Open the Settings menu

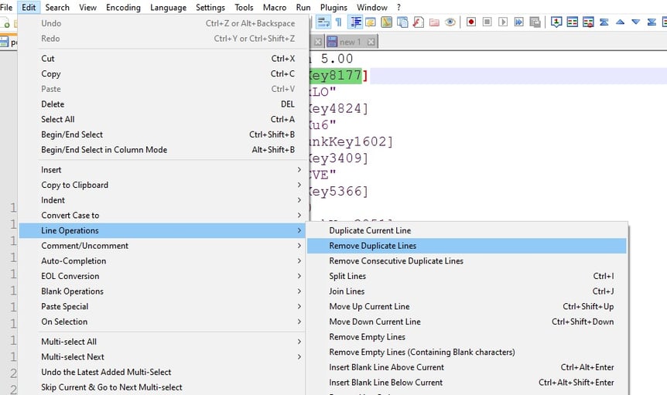pos(210,7)
